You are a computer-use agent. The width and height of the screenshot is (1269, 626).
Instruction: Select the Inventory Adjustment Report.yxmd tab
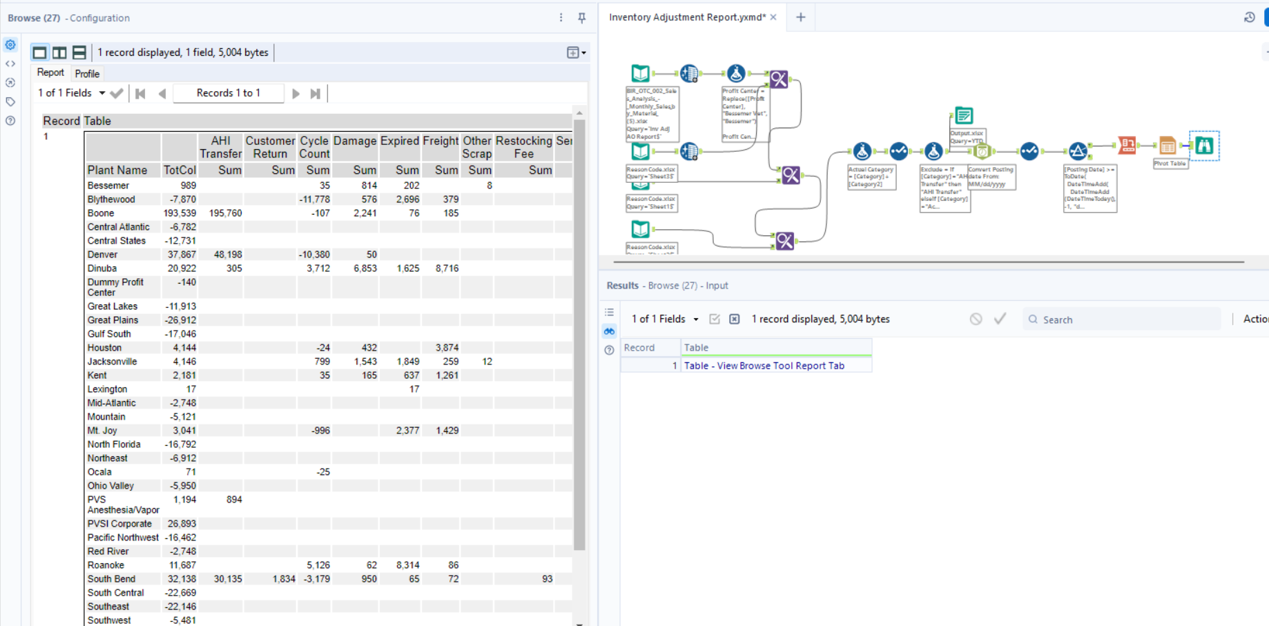(687, 17)
